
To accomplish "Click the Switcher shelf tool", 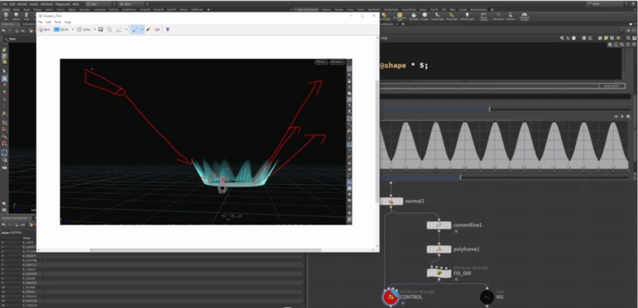I will (510, 17).
